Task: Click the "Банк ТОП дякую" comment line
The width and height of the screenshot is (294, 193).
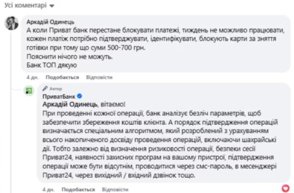Action: click(51, 65)
